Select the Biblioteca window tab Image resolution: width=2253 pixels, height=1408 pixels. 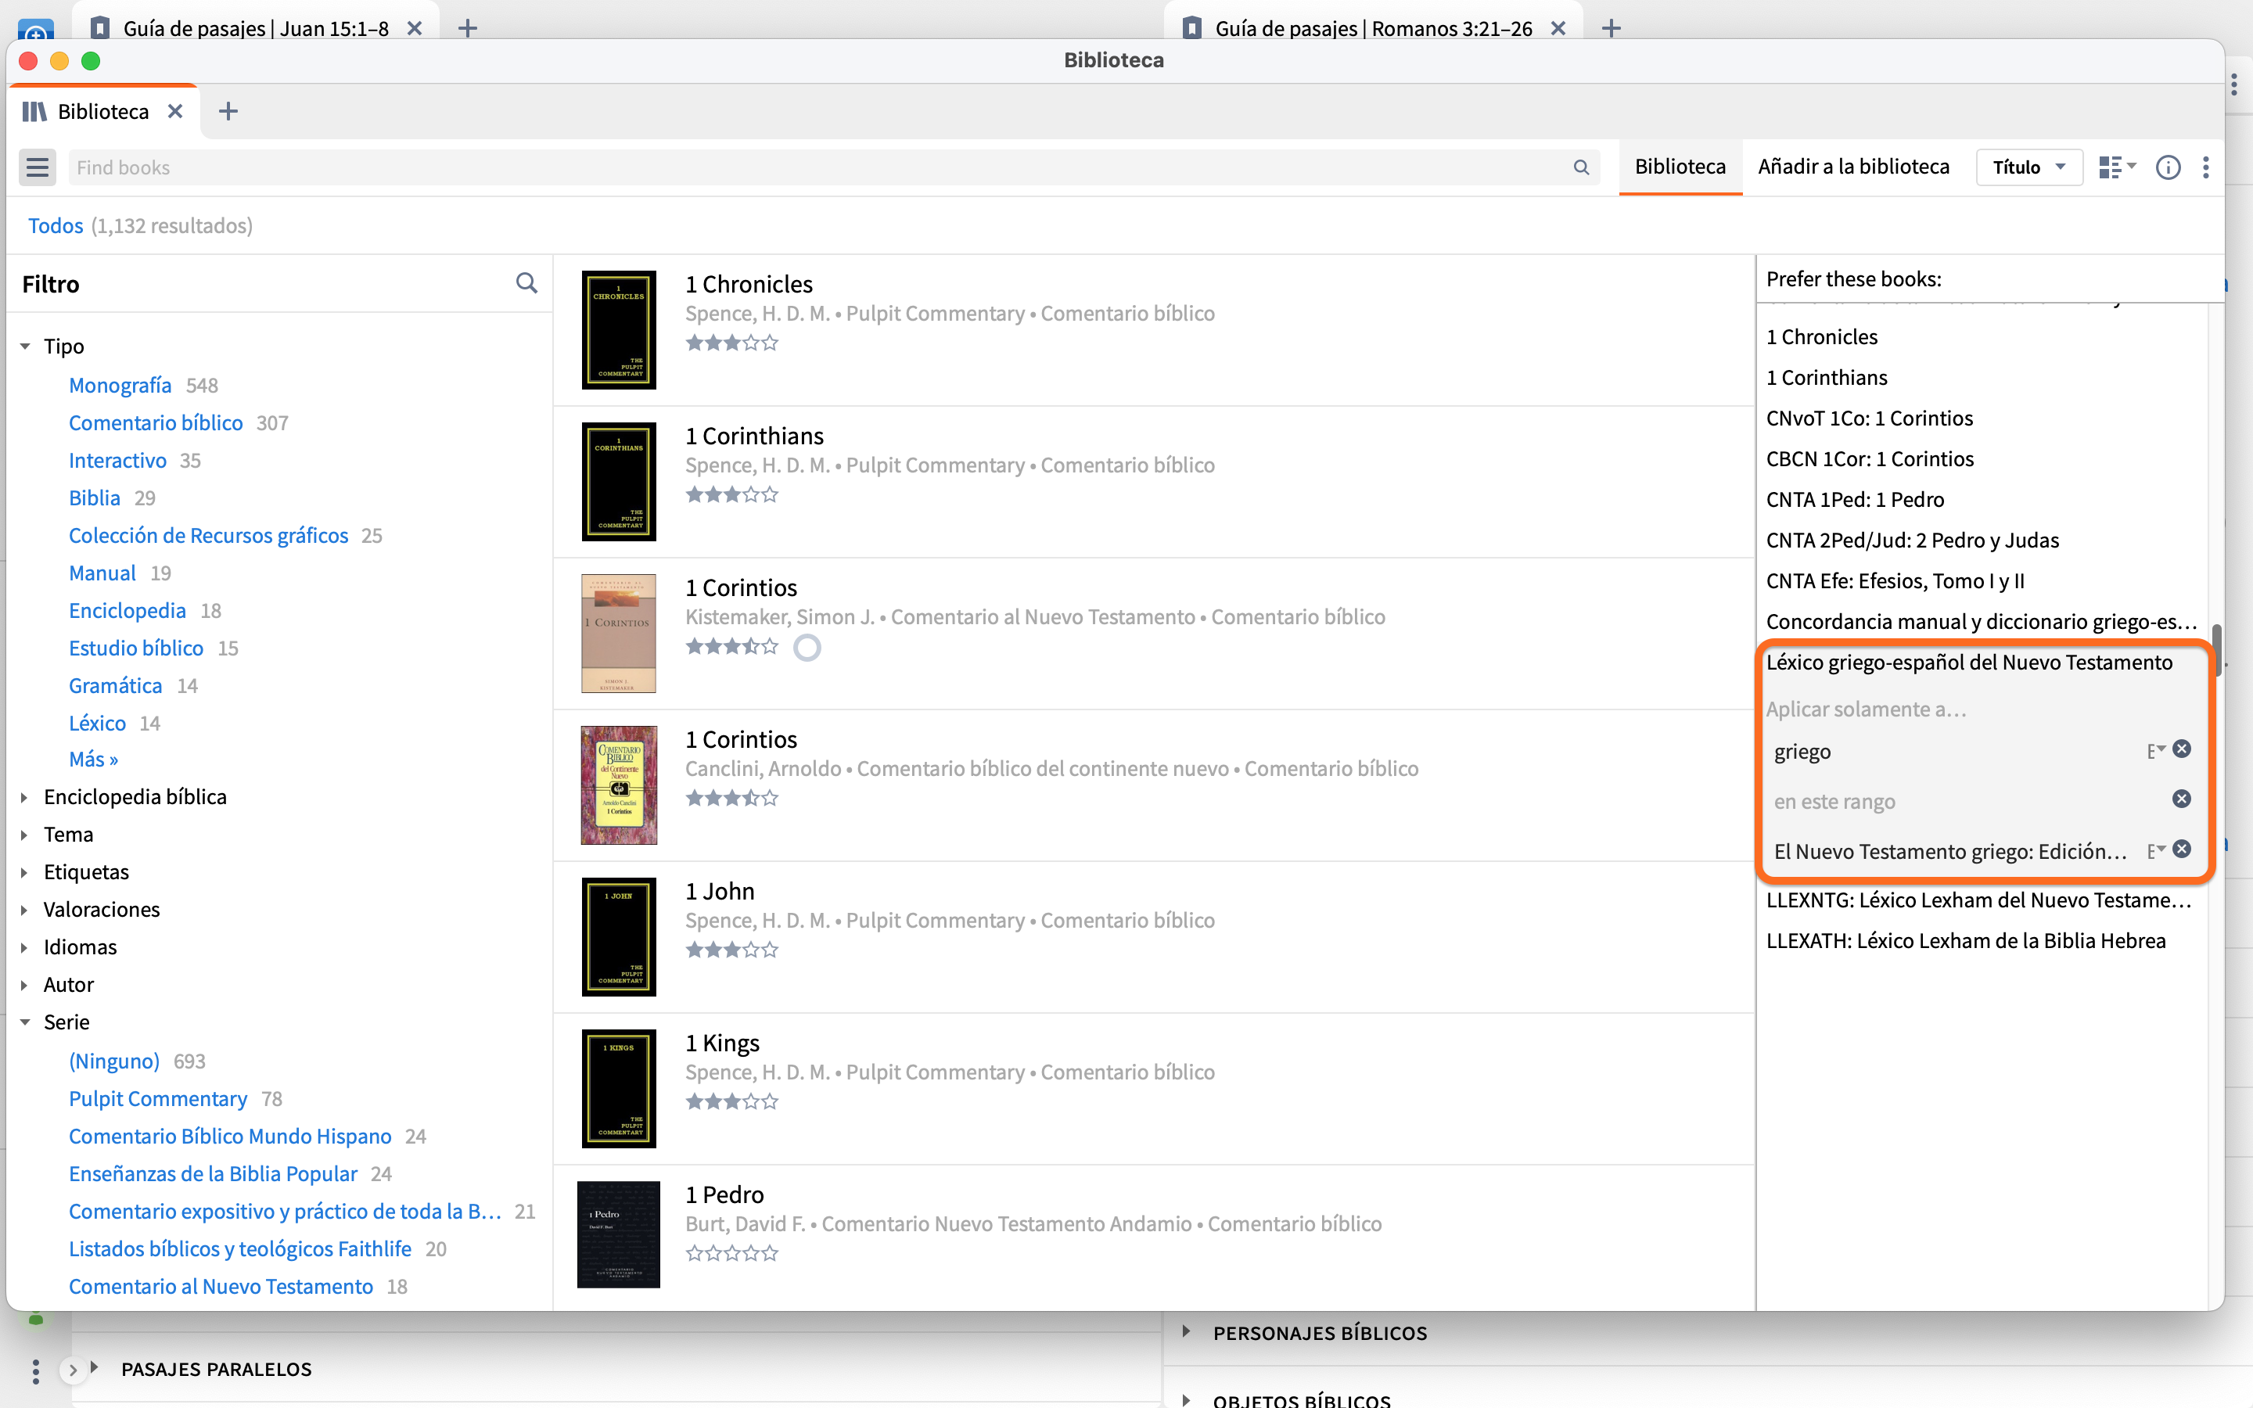pyautogui.click(x=102, y=112)
